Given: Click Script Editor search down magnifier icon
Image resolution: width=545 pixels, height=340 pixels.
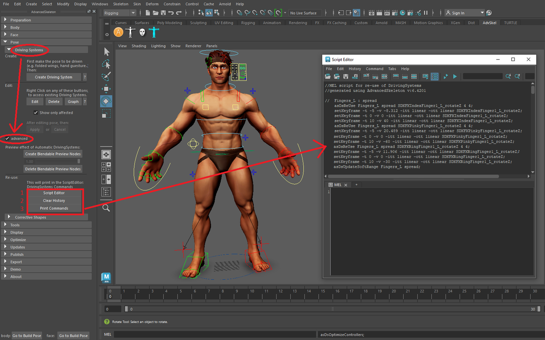Looking at the screenshot, I should (x=508, y=76).
